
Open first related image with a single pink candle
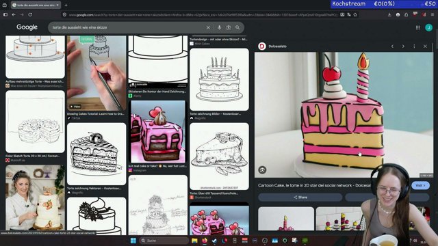286,219
